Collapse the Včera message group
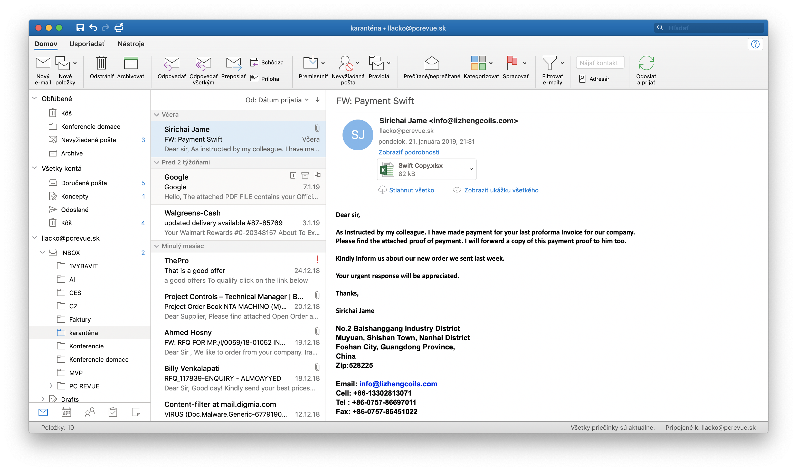797x471 pixels. pyautogui.click(x=157, y=115)
